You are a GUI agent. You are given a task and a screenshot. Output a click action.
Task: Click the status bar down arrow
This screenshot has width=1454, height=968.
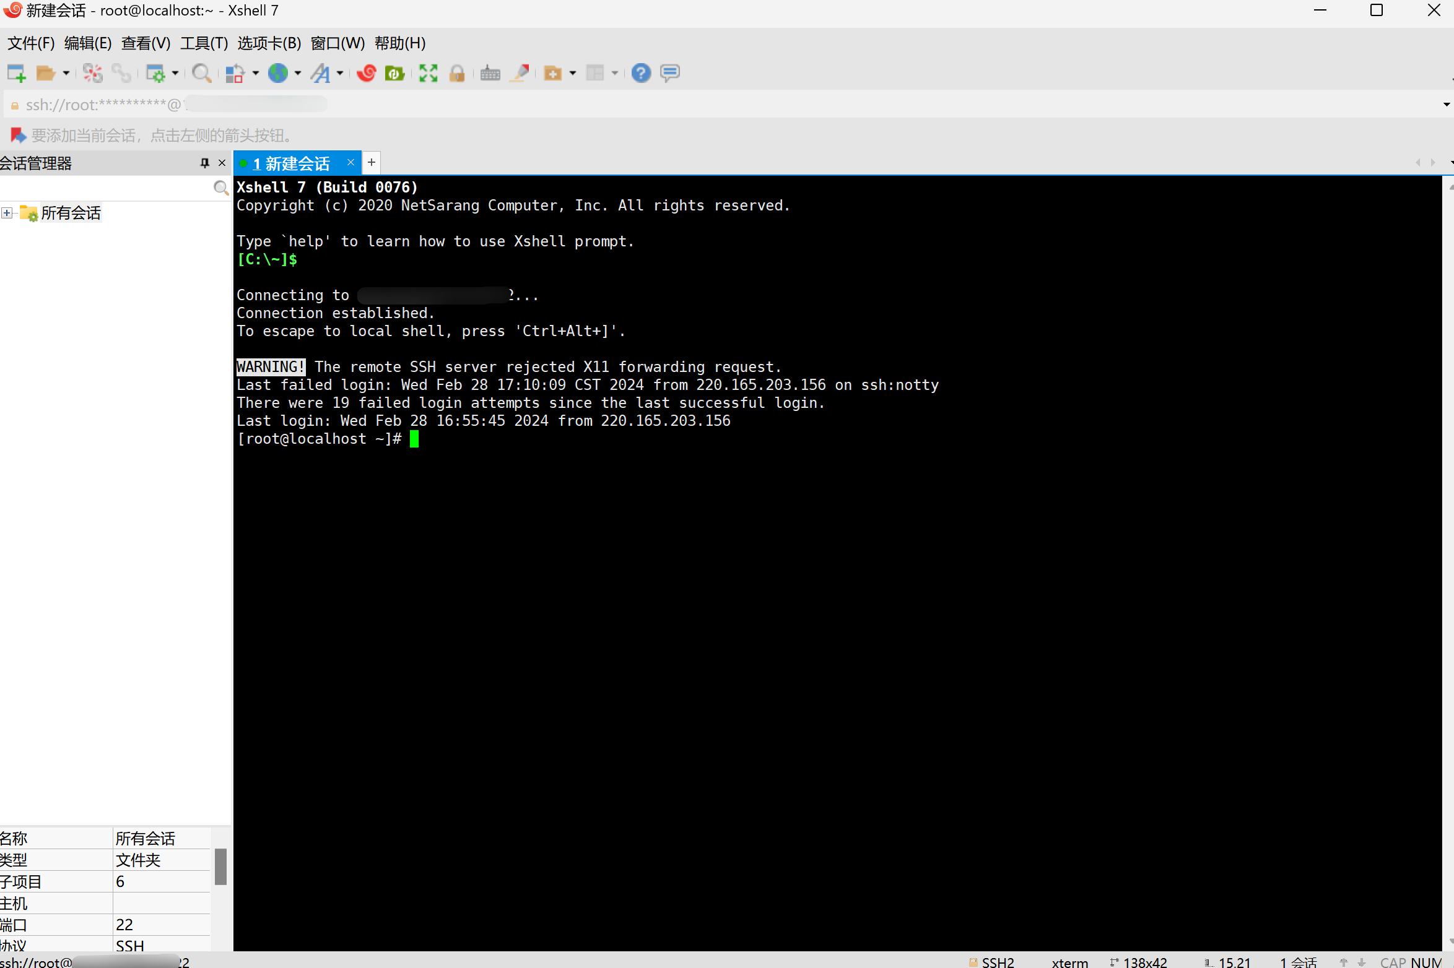[x=1362, y=962]
